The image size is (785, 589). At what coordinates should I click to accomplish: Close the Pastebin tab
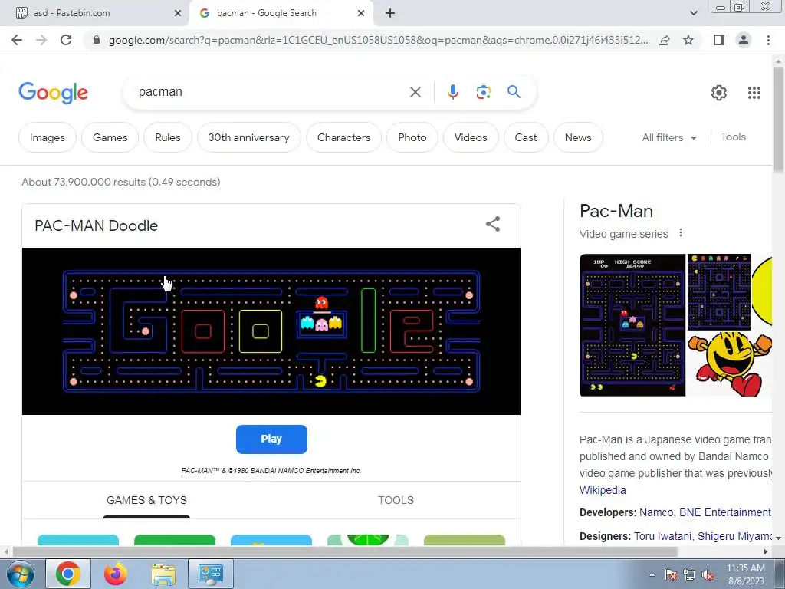pos(178,13)
